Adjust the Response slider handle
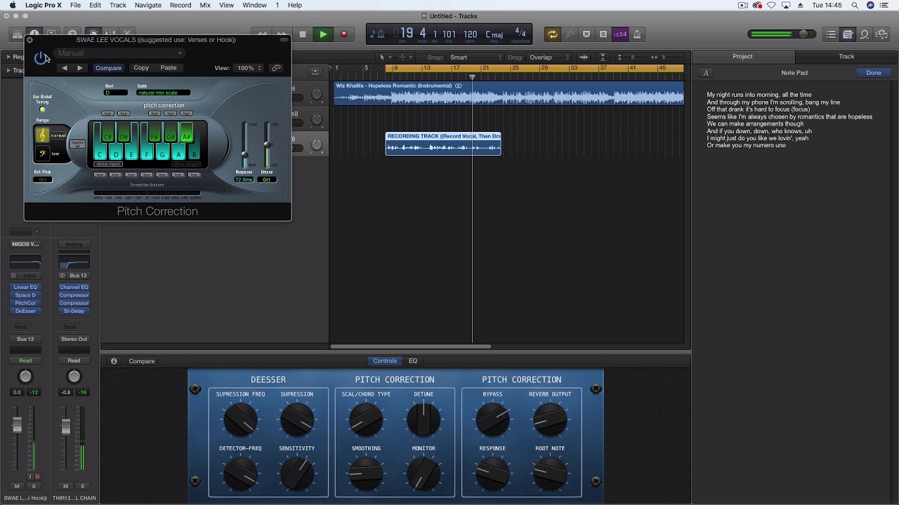Viewport: 899px width, 505px height. (x=244, y=155)
